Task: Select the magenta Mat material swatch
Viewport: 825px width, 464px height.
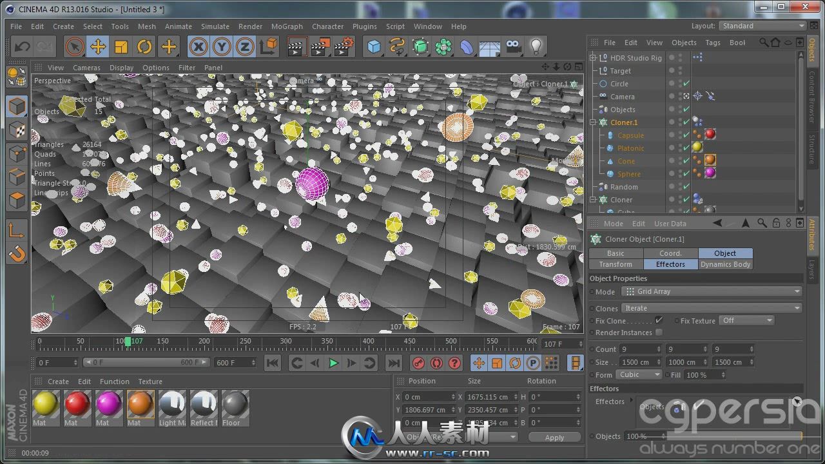Action: 108,404
